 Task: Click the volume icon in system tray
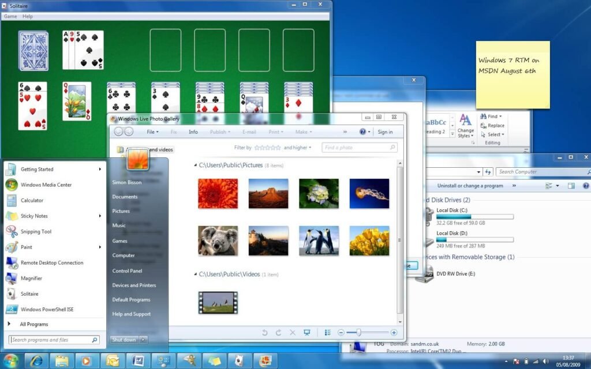545,362
